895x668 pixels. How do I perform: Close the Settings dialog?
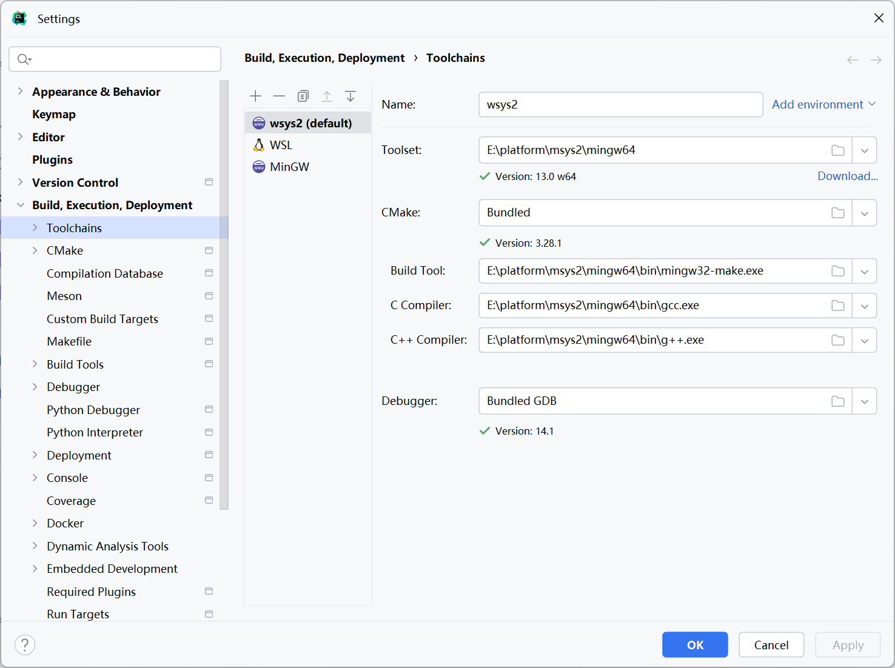coord(879,18)
